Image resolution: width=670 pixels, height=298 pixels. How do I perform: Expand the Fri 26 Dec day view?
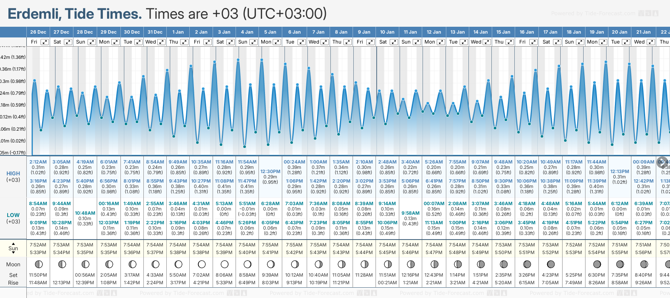pos(45,42)
